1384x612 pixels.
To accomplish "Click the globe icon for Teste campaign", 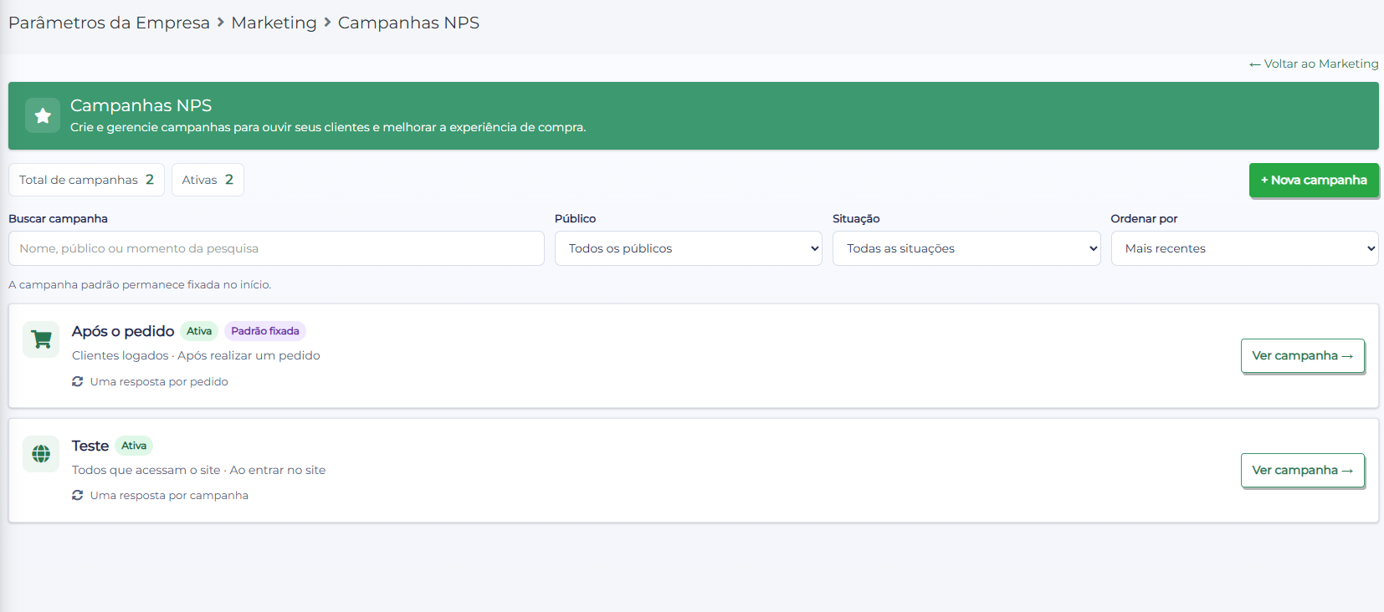I will [x=41, y=454].
